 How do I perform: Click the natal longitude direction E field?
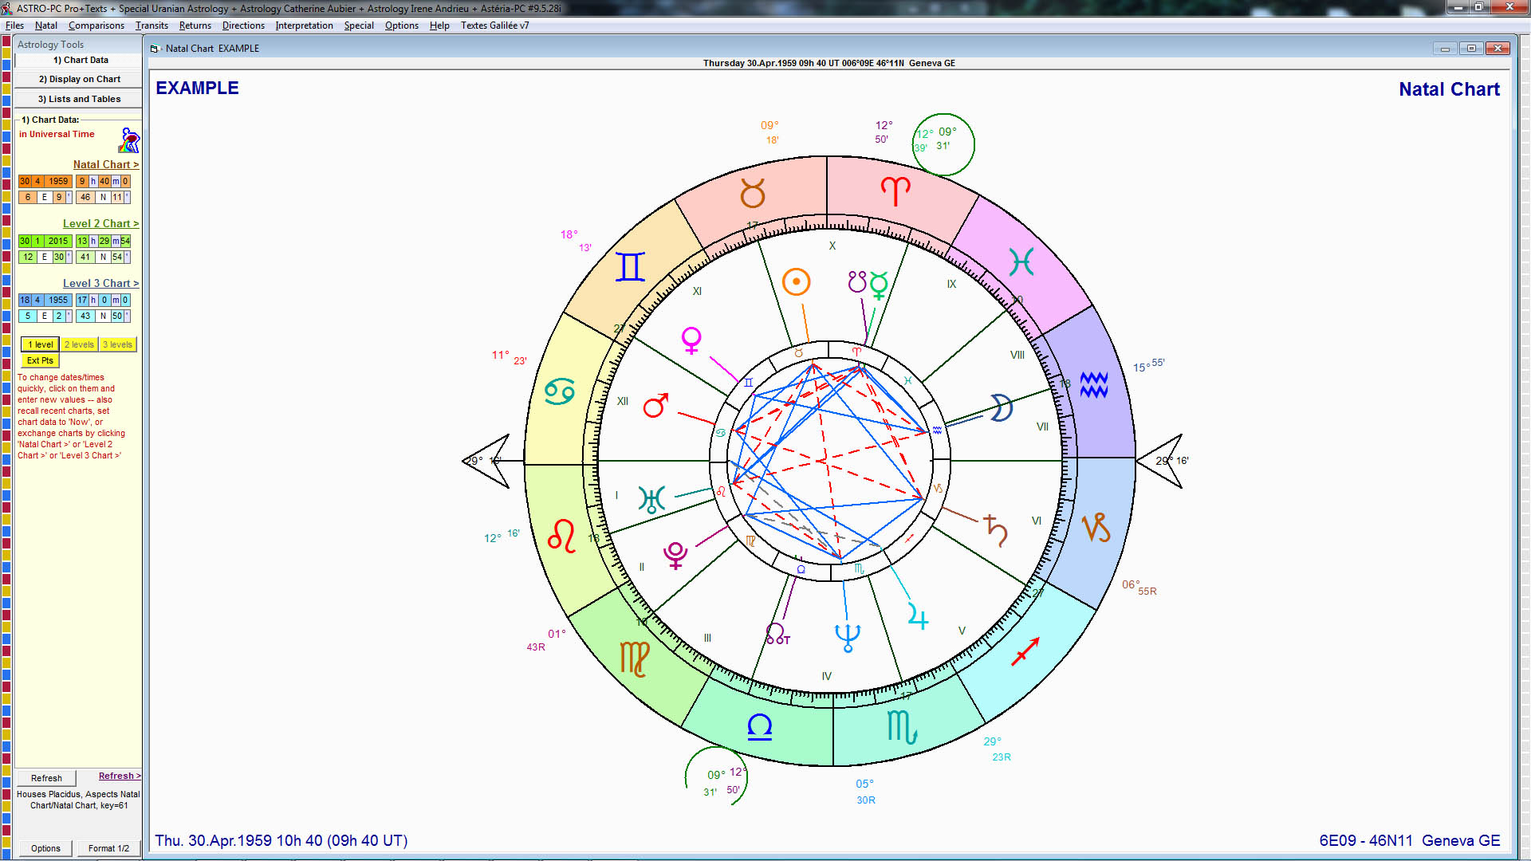pyautogui.click(x=45, y=198)
